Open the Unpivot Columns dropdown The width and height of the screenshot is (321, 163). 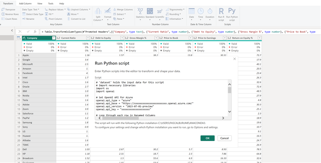tap(79, 9)
